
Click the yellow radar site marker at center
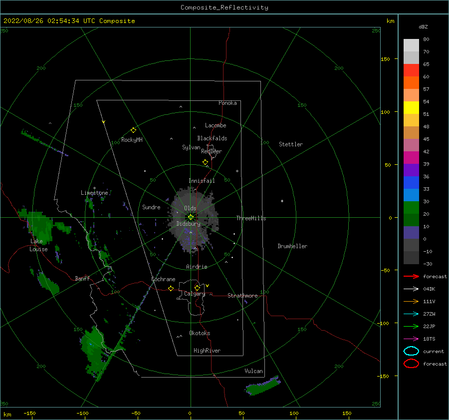(x=191, y=217)
